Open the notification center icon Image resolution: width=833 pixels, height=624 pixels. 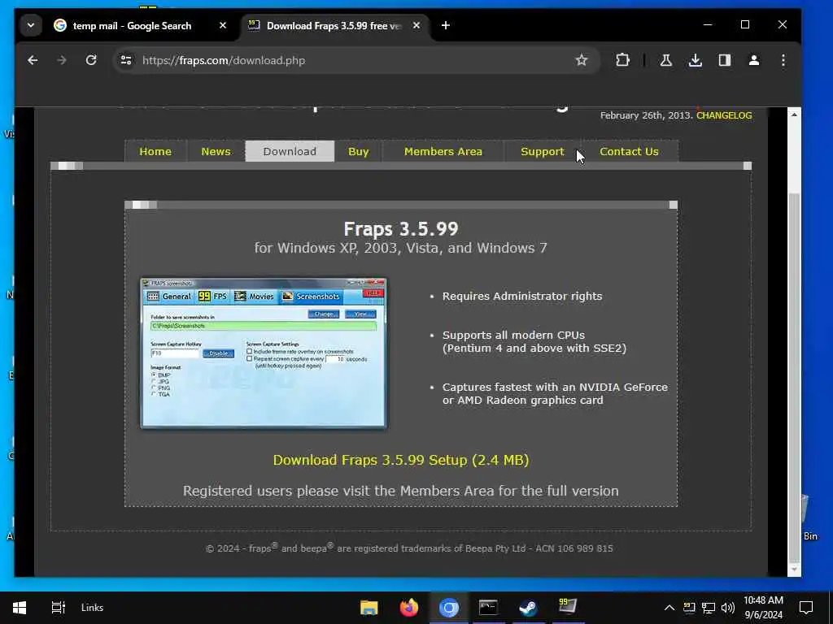[x=806, y=608]
